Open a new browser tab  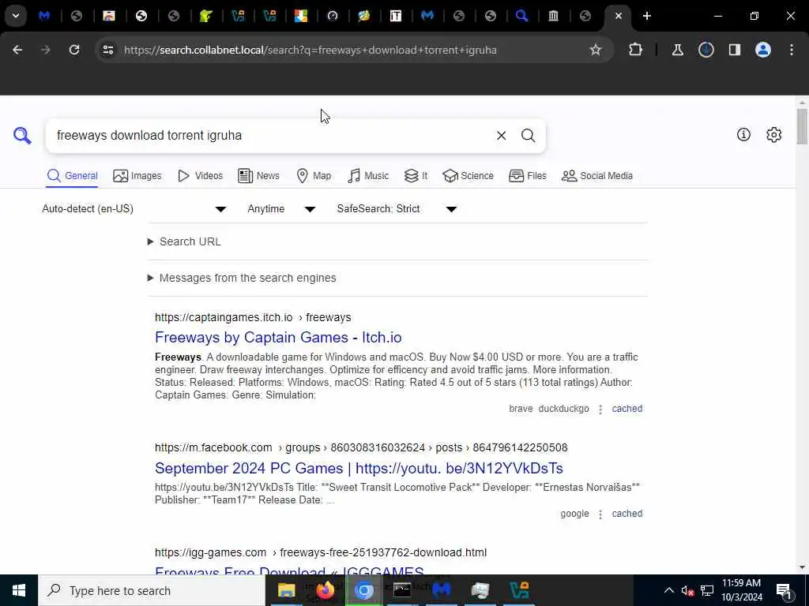646,16
